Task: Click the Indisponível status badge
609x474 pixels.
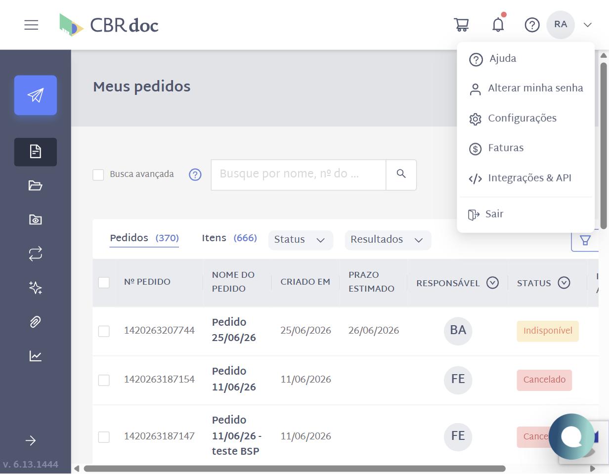Action: point(548,331)
